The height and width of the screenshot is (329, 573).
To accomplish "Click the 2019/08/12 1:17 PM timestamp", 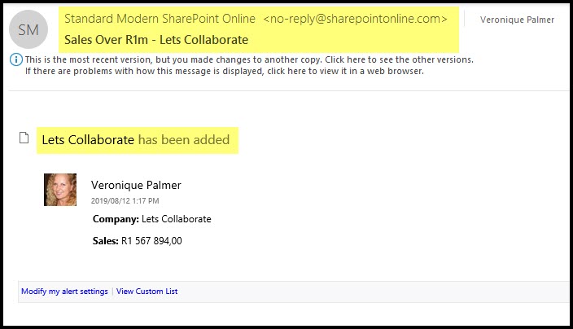I will pyautogui.click(x=125, y=200).
